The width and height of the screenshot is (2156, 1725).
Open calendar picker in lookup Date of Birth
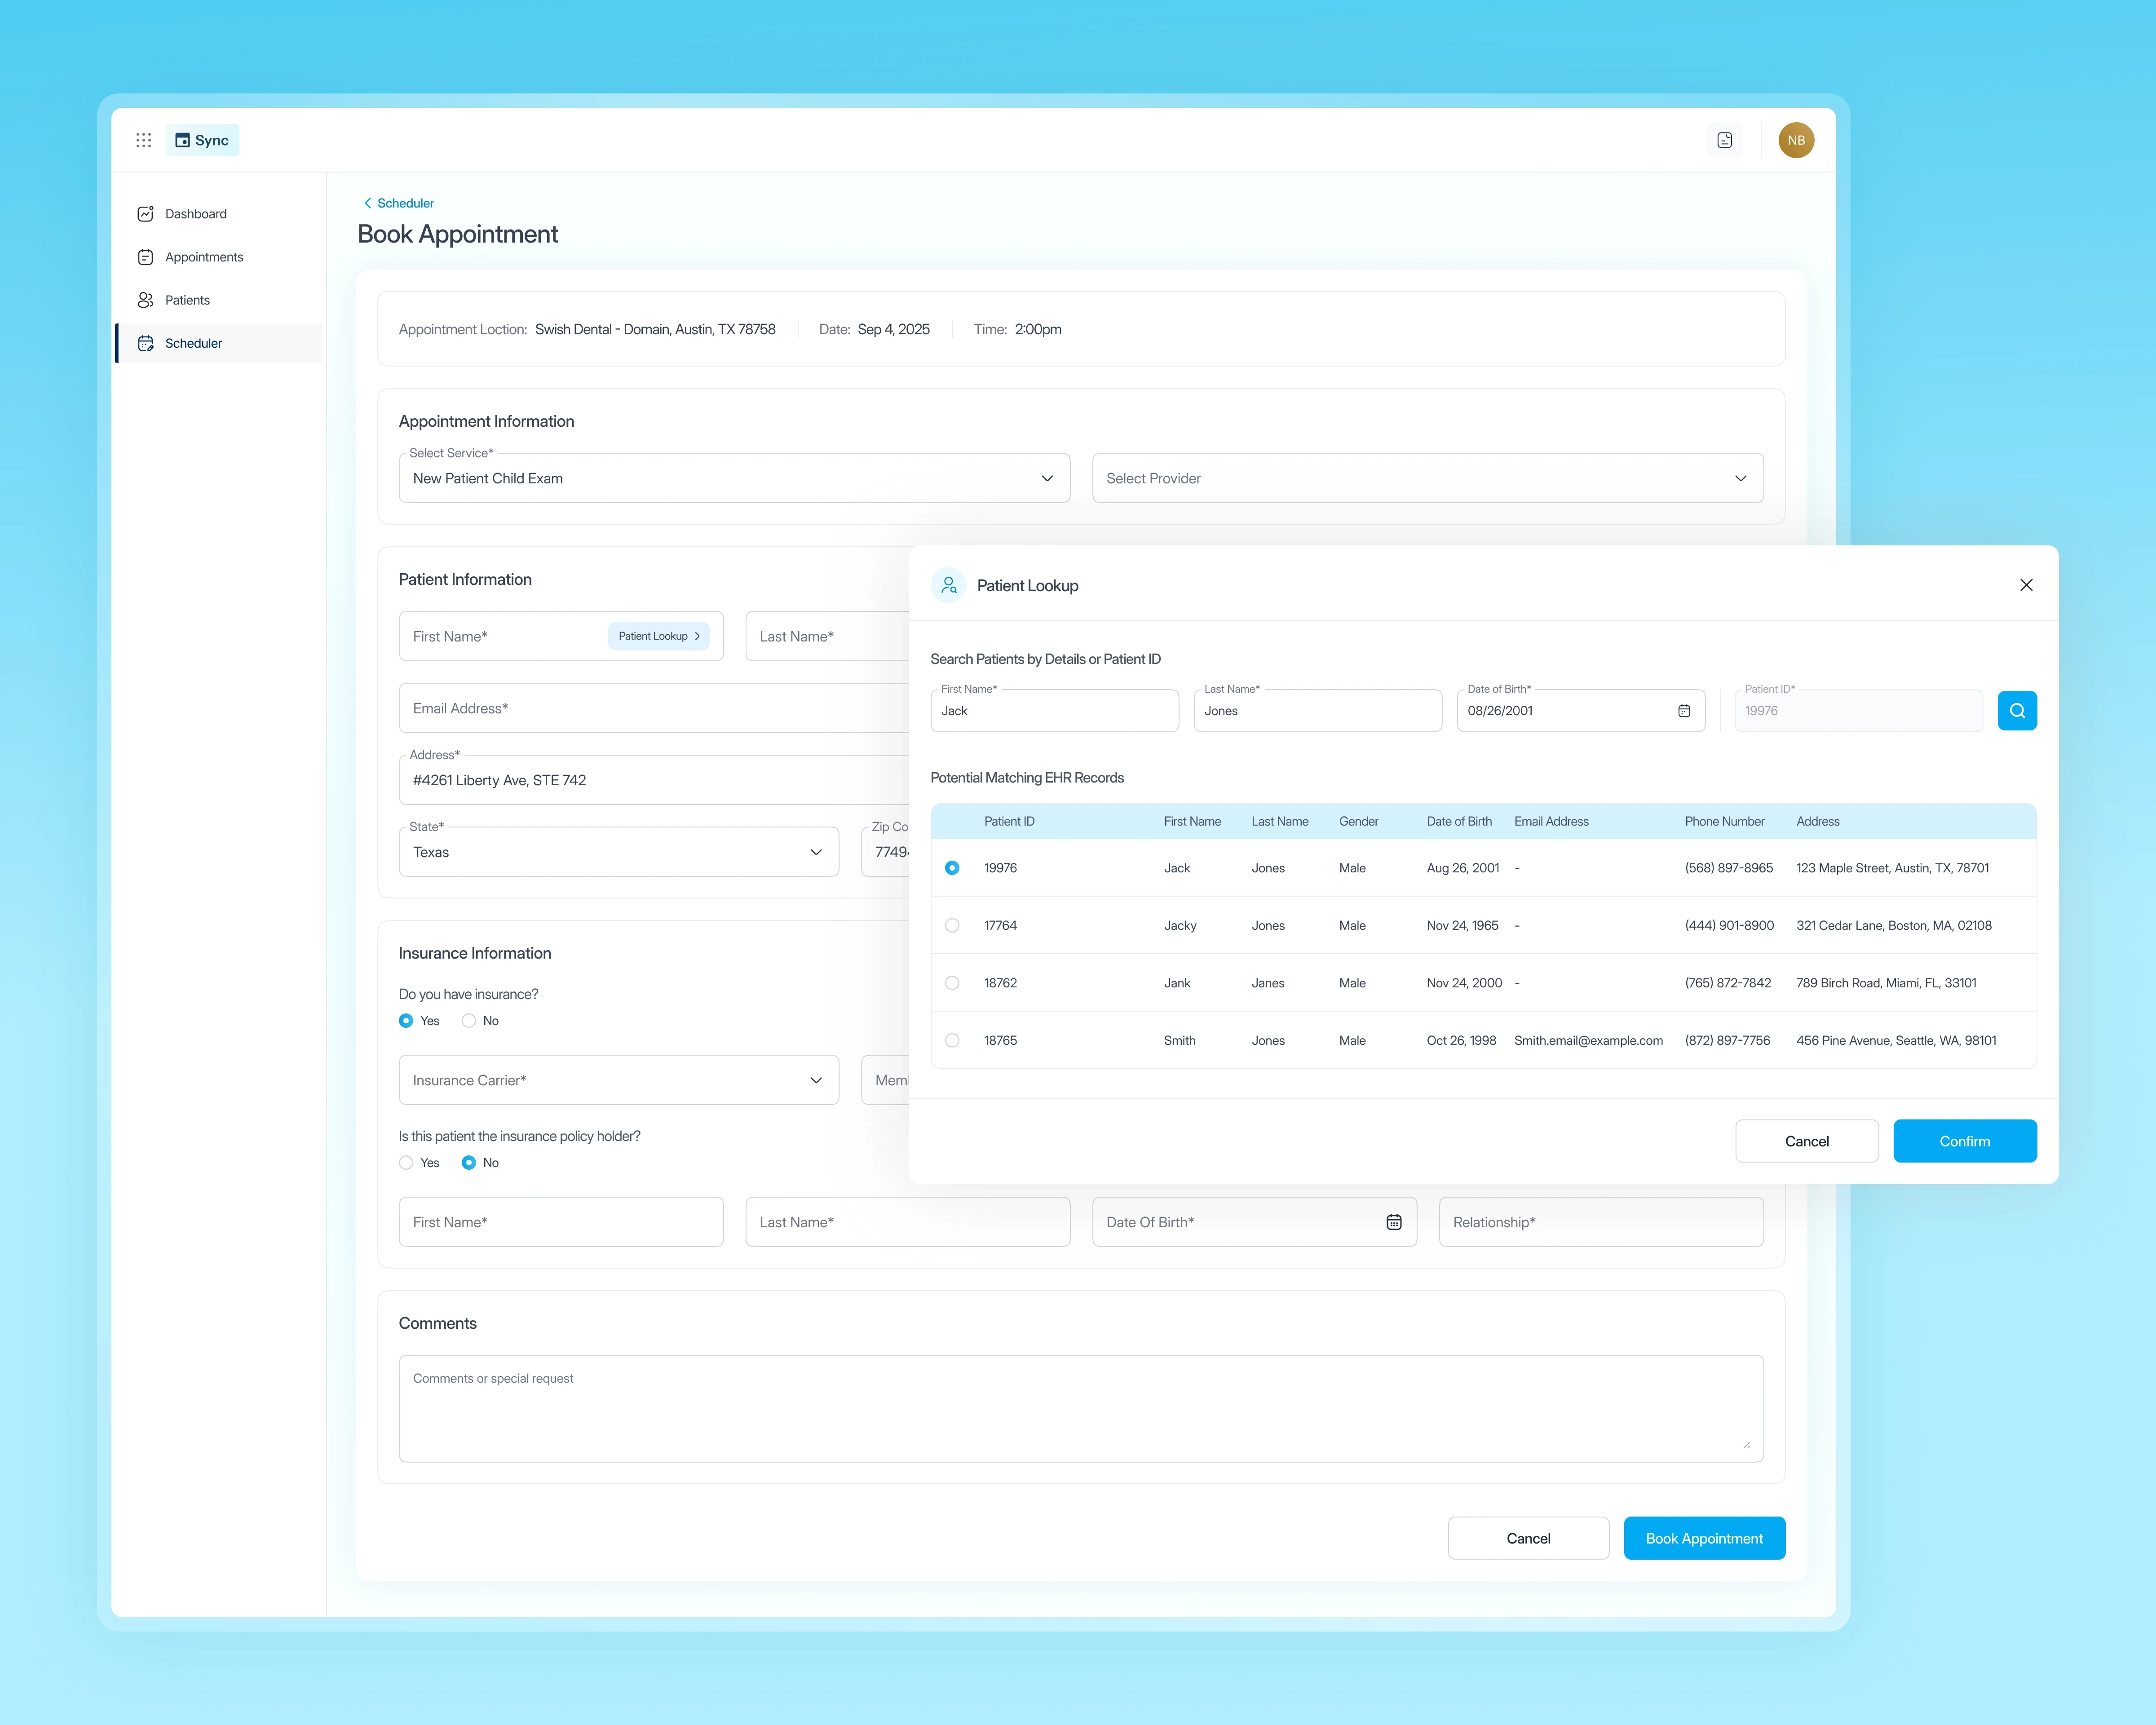[x=1684, y=711]
